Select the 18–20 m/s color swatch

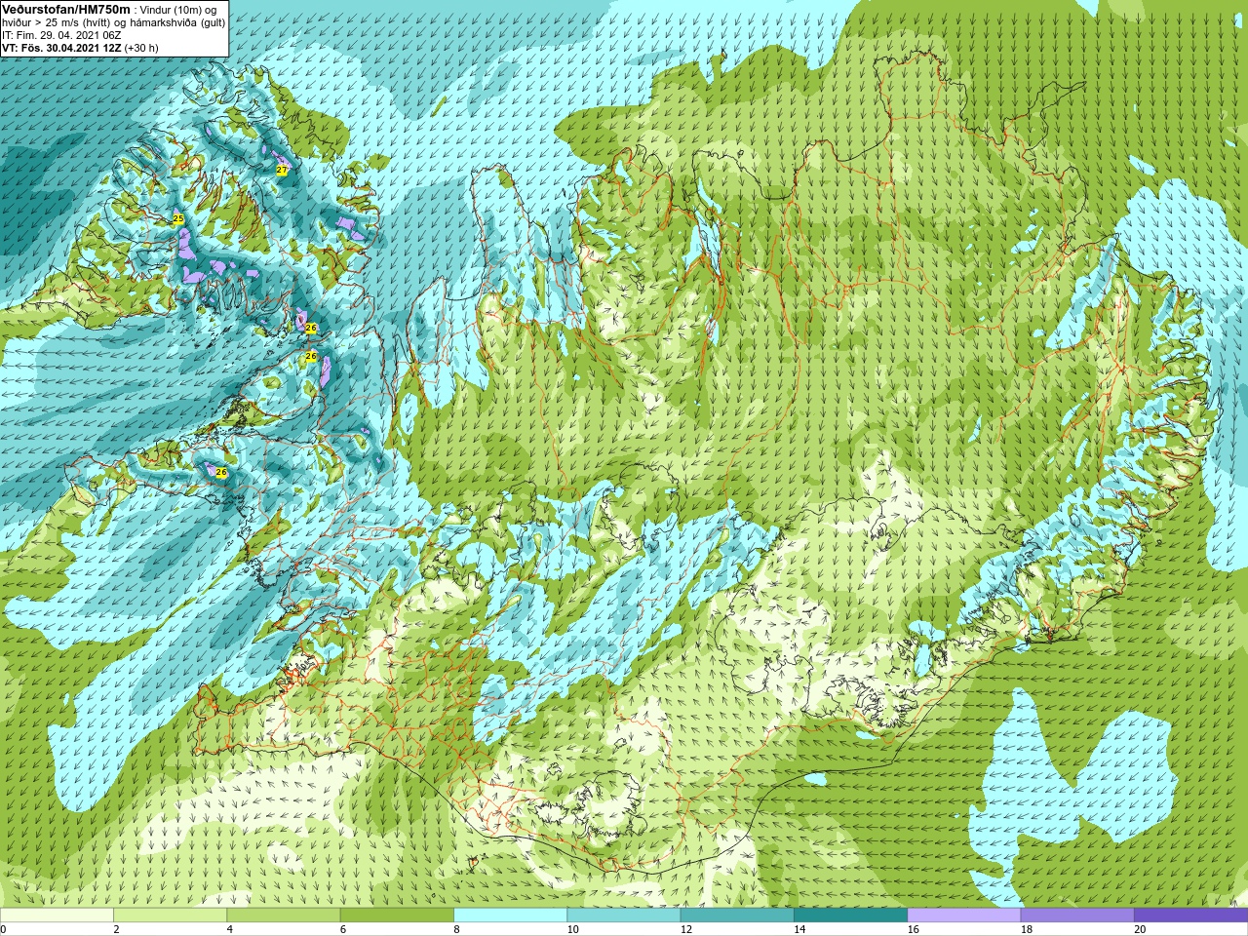[1077, 916]
